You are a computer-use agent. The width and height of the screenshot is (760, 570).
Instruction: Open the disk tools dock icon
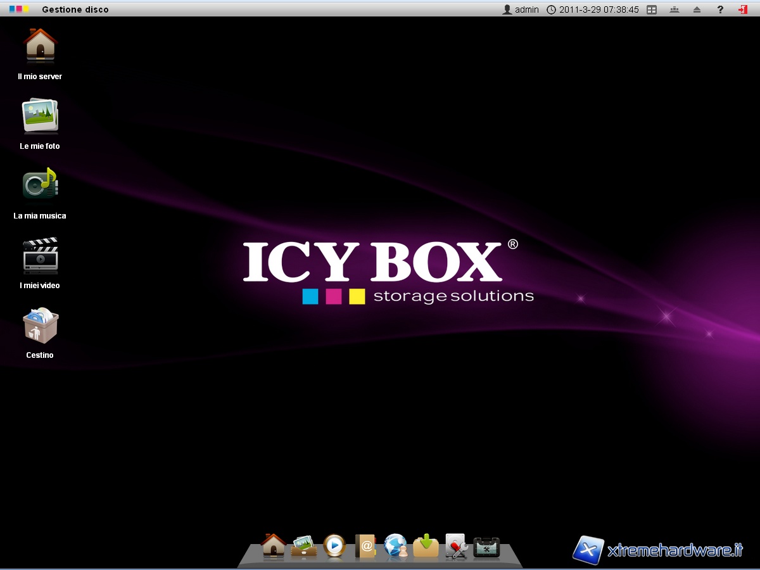pyautogui.click(x=457, y=546)
